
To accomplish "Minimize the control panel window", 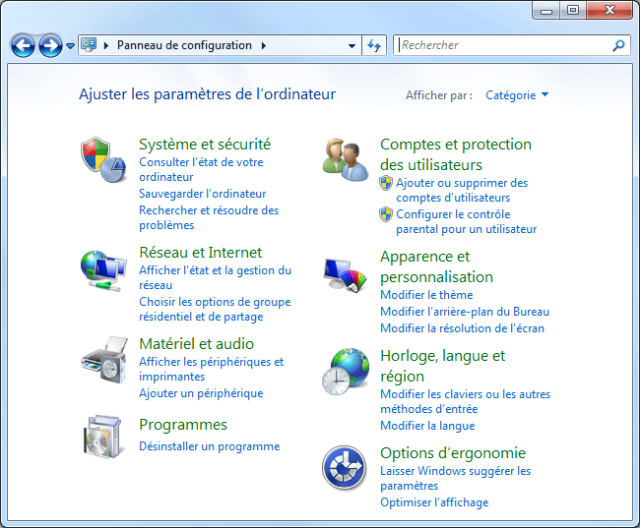I will [546, 11].
